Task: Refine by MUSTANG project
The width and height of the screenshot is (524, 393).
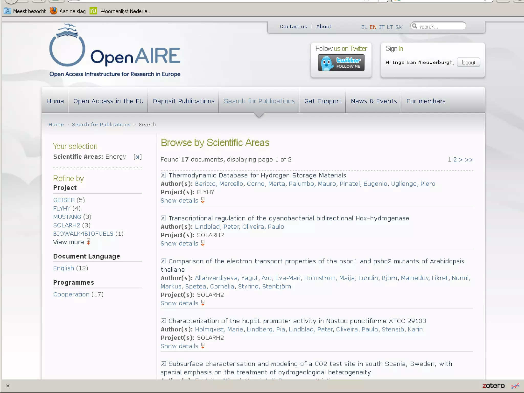Action: tap(67, 217)
